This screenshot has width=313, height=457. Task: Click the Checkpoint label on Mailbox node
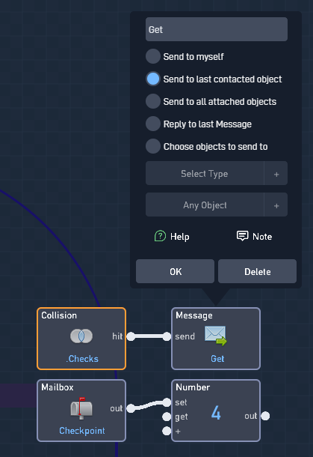(x=82, y=431)
